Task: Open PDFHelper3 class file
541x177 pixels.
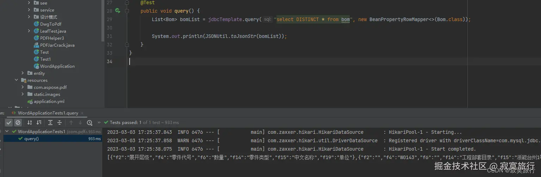Action: tap(52, 38)
